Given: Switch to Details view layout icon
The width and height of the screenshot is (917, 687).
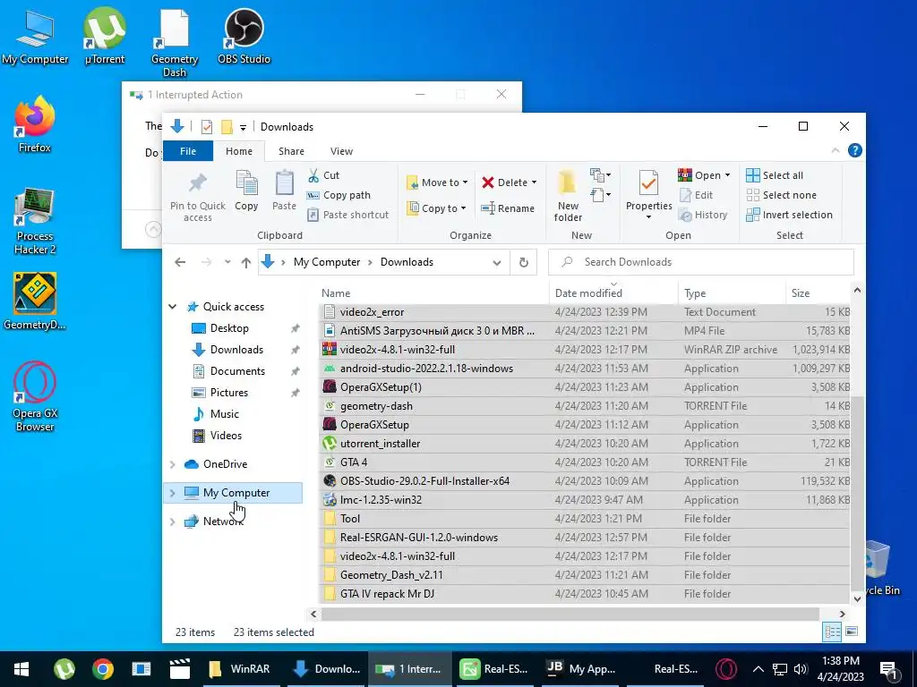Looking at the screenshot, I should coord(832,632).
